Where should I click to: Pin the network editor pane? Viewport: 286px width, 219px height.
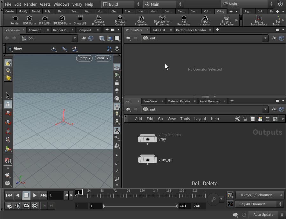274,109
